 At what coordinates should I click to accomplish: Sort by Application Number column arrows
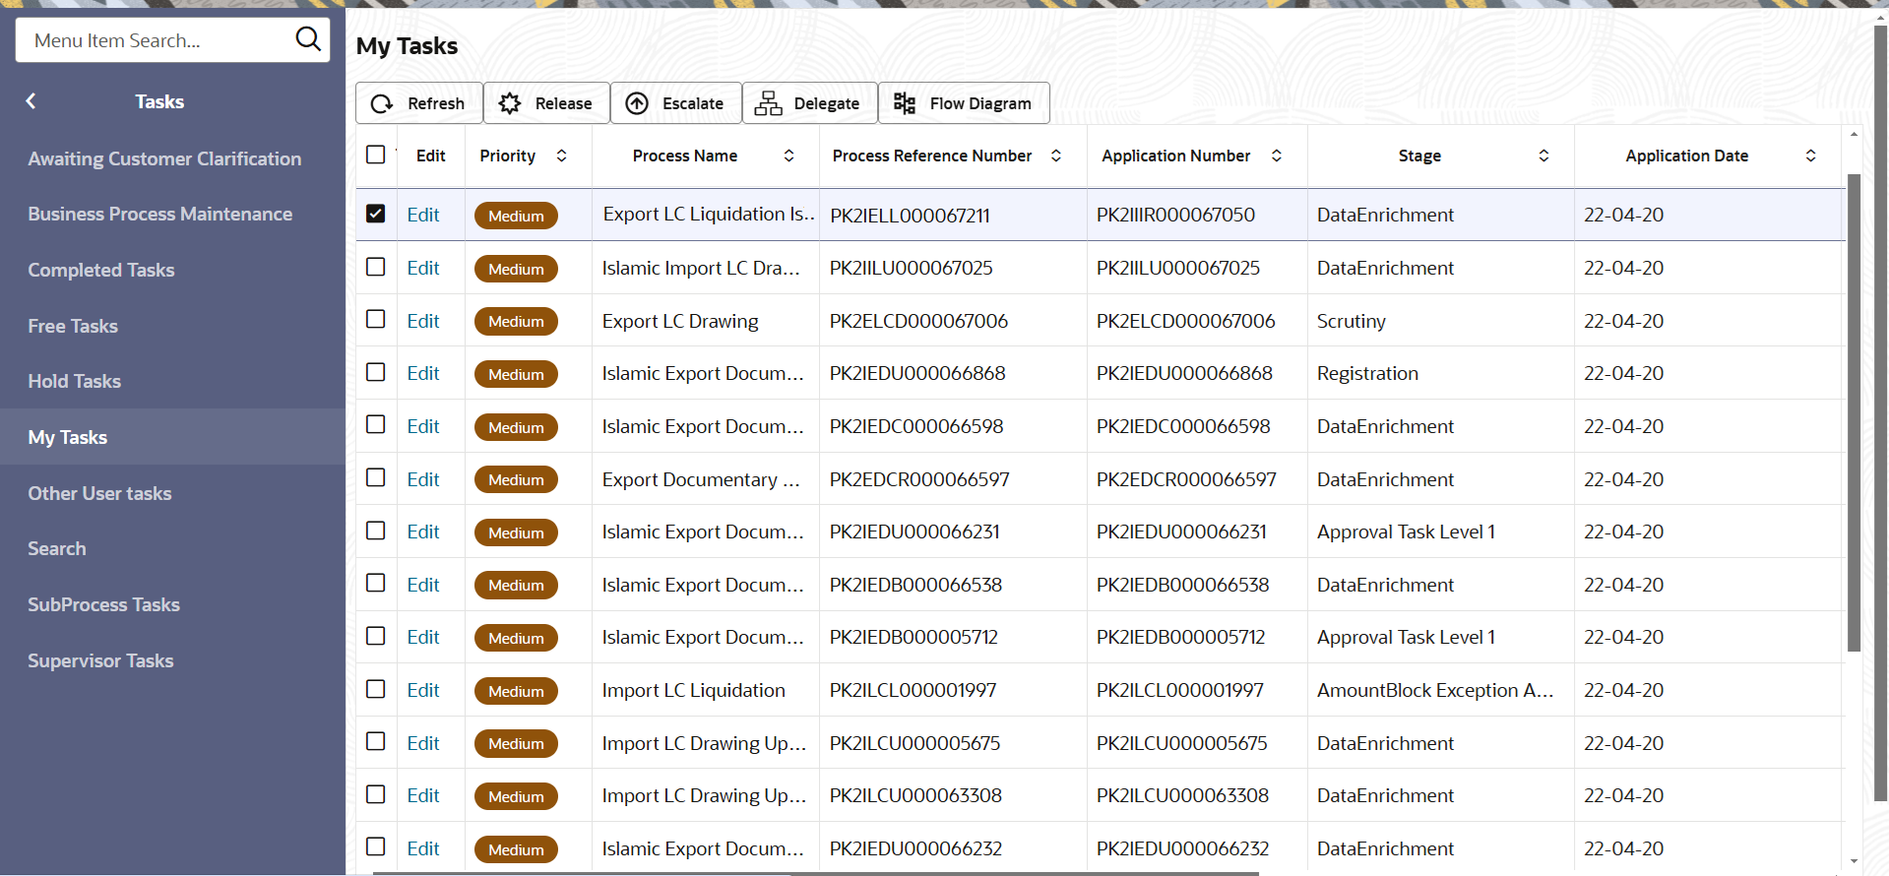coord(1277,156)
